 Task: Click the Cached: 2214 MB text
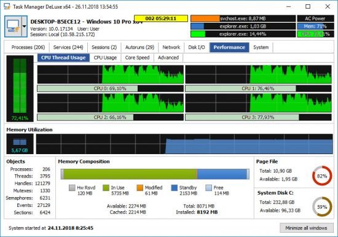coord(128,212)
